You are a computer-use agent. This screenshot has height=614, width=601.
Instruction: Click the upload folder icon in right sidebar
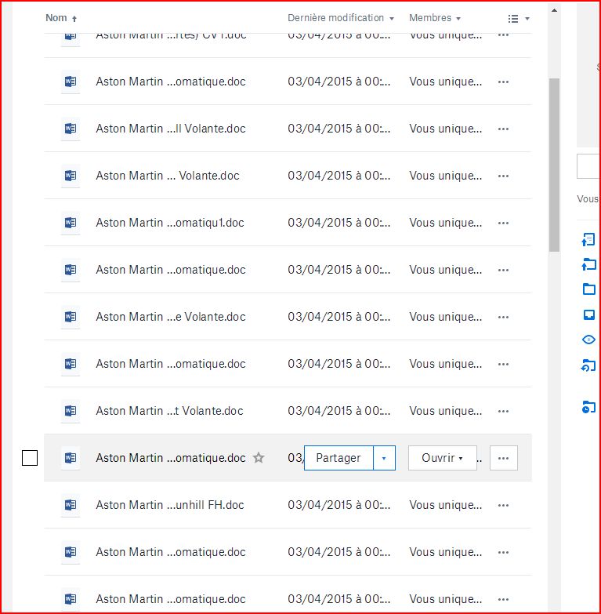click(x=589, y=264)
